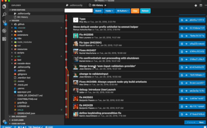Click the TSH Resolver status item
Image resolution: width=207 pixels, height=128 pixels.
point(35,127)
